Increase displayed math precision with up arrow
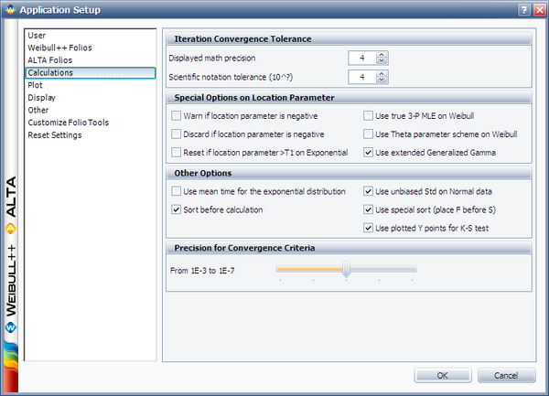 coord(382,55)
